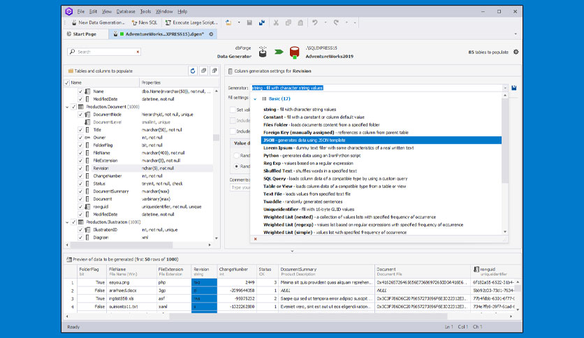Click the Execute Large Script toolbar button
Image resolution: width=584 pixels, height=338 pixels.
191,23
